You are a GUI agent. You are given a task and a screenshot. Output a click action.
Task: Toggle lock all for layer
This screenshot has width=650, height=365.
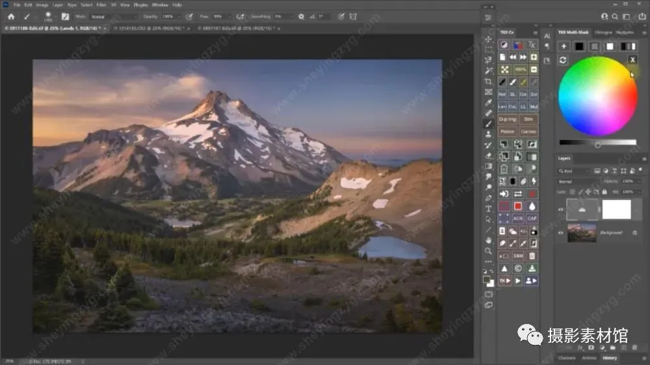click(x=604, y=192)
